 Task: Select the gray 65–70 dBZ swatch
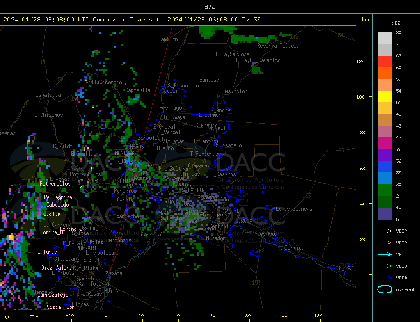click(385, 50)
